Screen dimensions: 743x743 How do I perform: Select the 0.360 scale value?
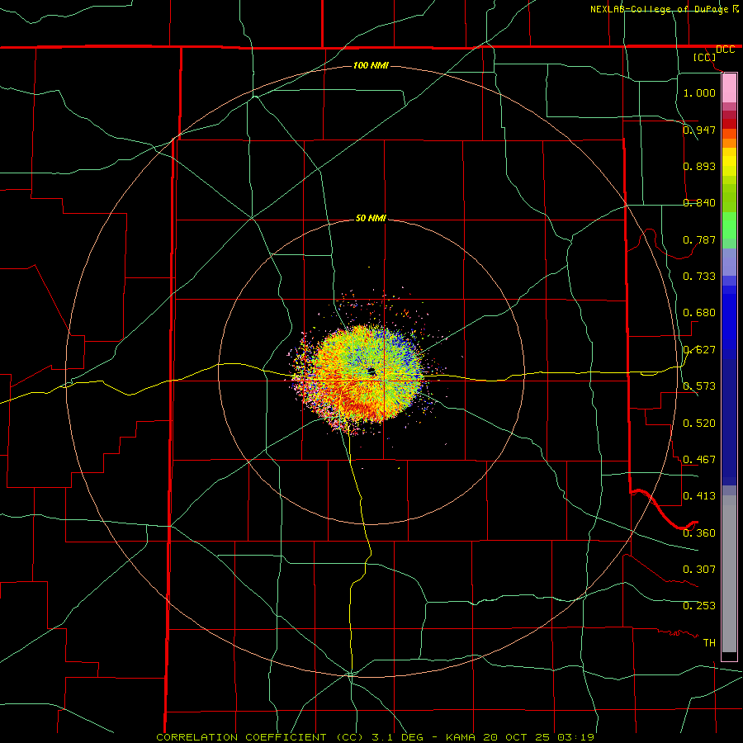click(699, 533)
